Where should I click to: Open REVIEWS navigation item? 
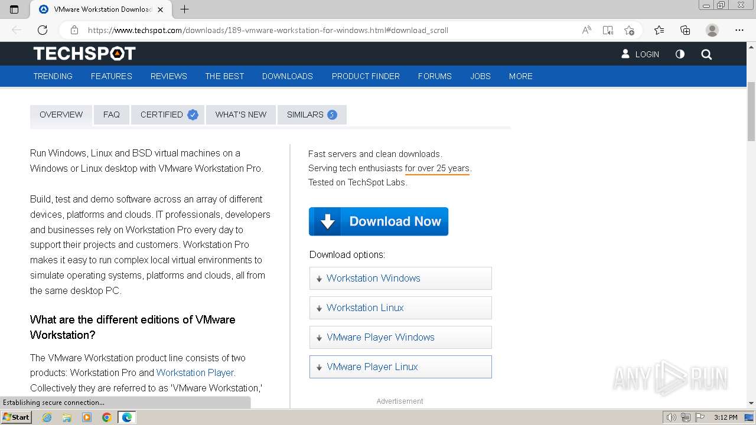click(x=169, y=76)
